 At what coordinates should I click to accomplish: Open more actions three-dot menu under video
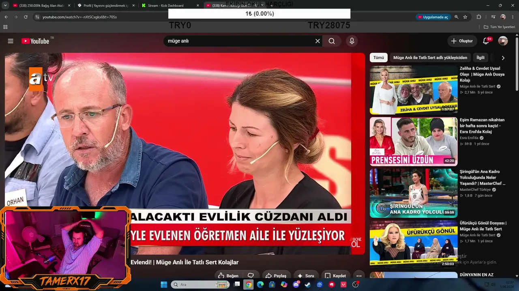(x=358, y=276)
